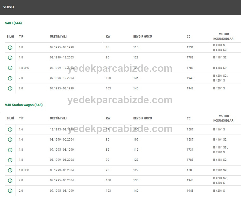Select the V40 Station wagon (645) heading

point(24,105)
